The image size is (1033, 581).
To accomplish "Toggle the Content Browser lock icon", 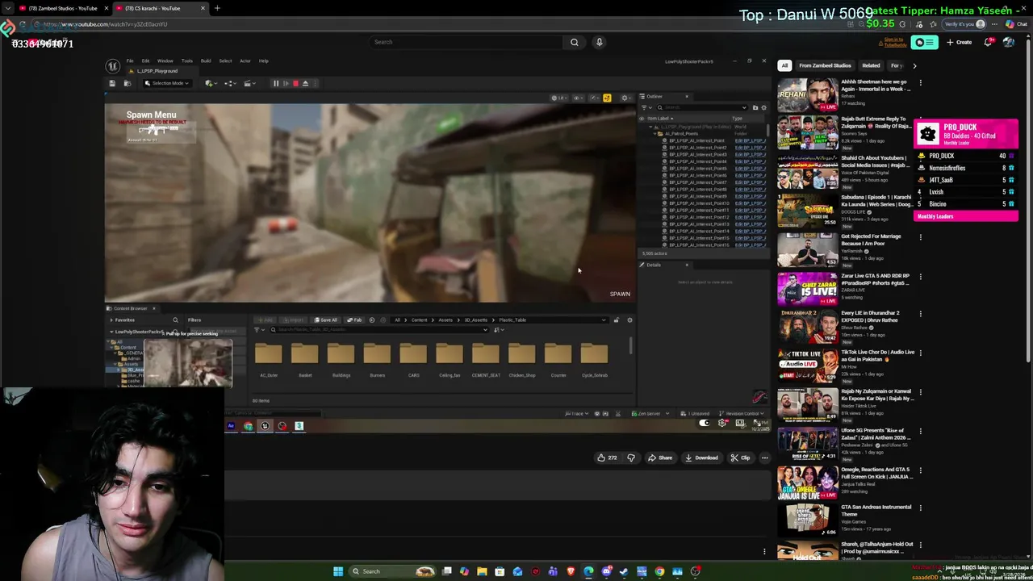I will coord(616,320).
